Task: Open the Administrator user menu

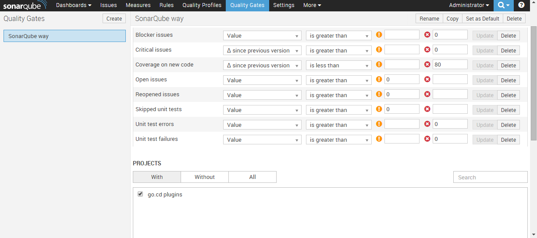Action: pos(469,5)
